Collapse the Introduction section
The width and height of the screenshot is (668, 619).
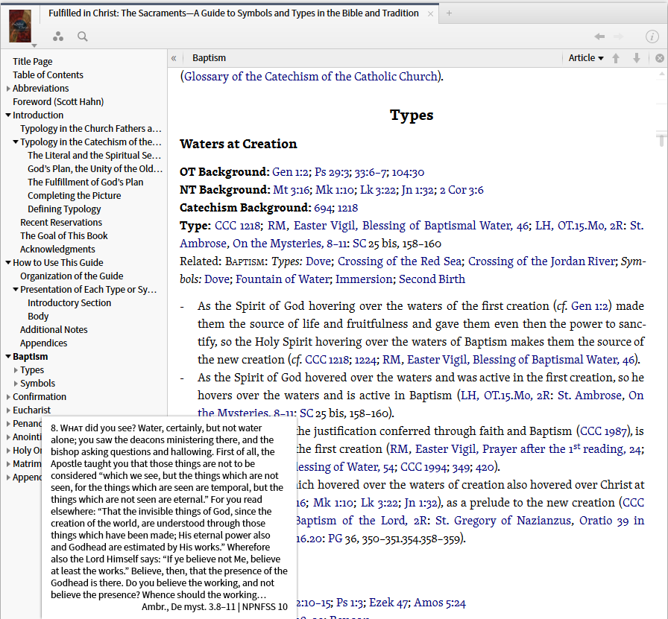pos(8,115)
